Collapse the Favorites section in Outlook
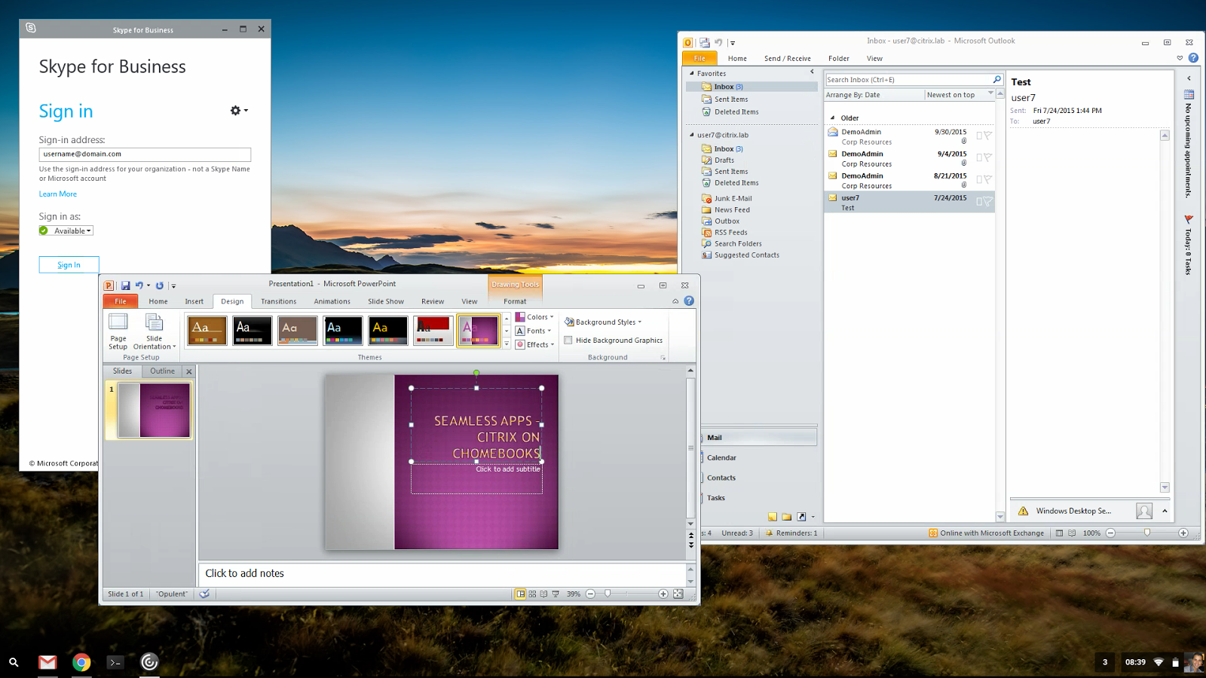 (692, 73)
